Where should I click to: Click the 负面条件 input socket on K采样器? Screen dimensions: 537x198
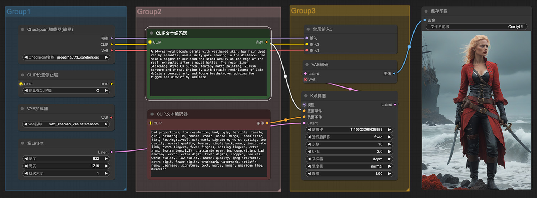304,117
